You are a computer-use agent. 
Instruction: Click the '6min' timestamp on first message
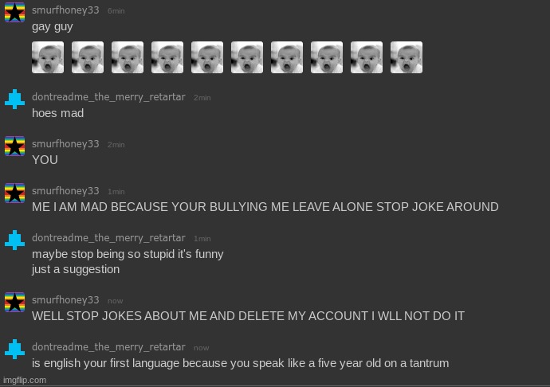[x=116, y=11]
